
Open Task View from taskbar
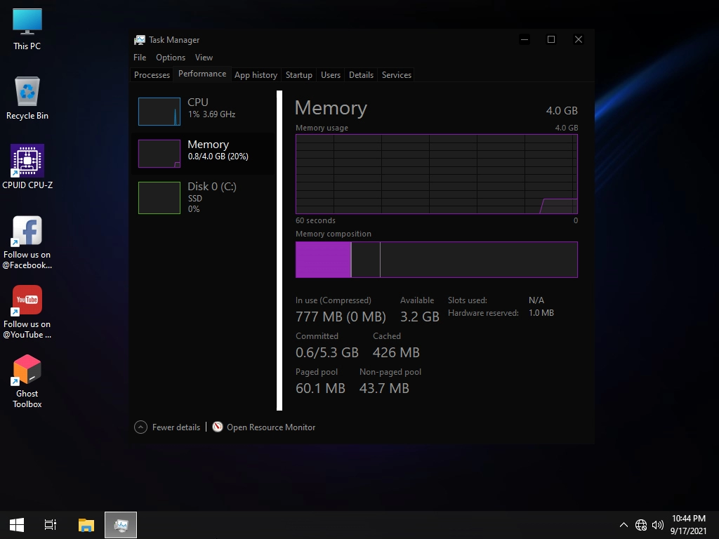tap(51, 525)
